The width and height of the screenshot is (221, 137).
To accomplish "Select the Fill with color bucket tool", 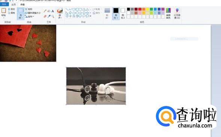I will (49, 11).
